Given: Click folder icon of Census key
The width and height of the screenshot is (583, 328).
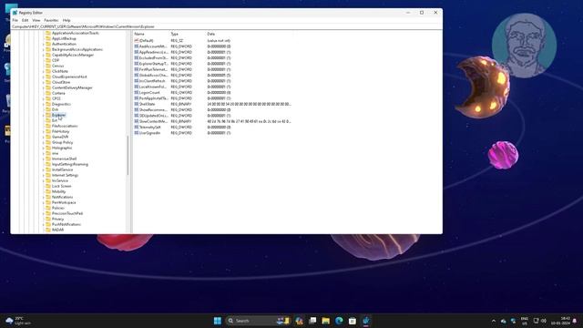Looking at the screenshot, I should coord(48,66).
